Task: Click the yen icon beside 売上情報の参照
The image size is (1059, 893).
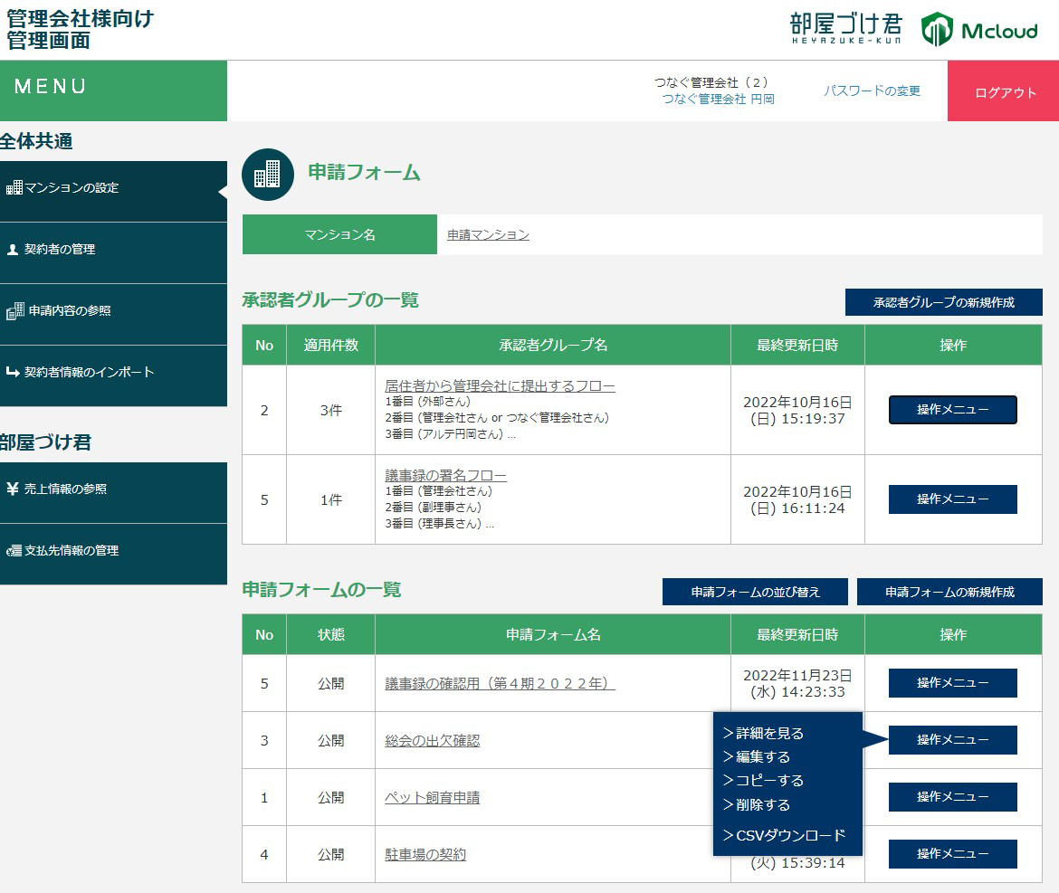Action: click(13, 489)
